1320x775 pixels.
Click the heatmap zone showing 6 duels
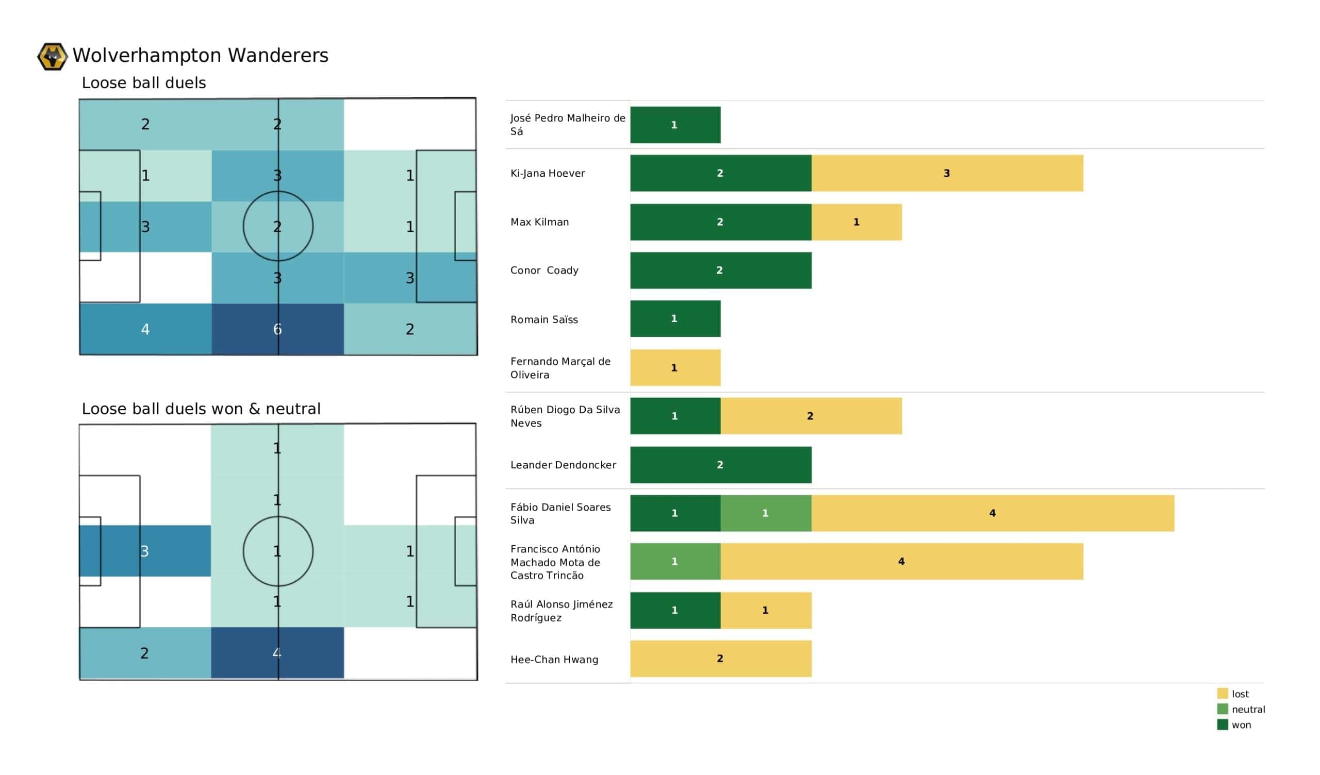(x=277, y=329)
